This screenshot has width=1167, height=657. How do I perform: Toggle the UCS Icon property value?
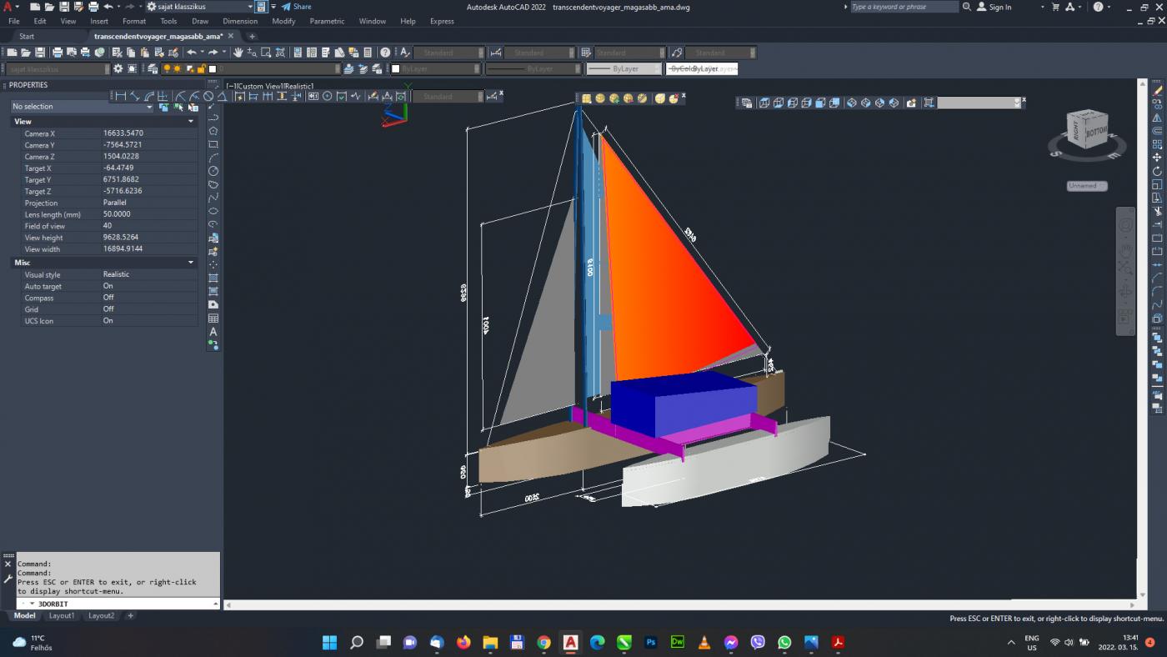(108, 321)
